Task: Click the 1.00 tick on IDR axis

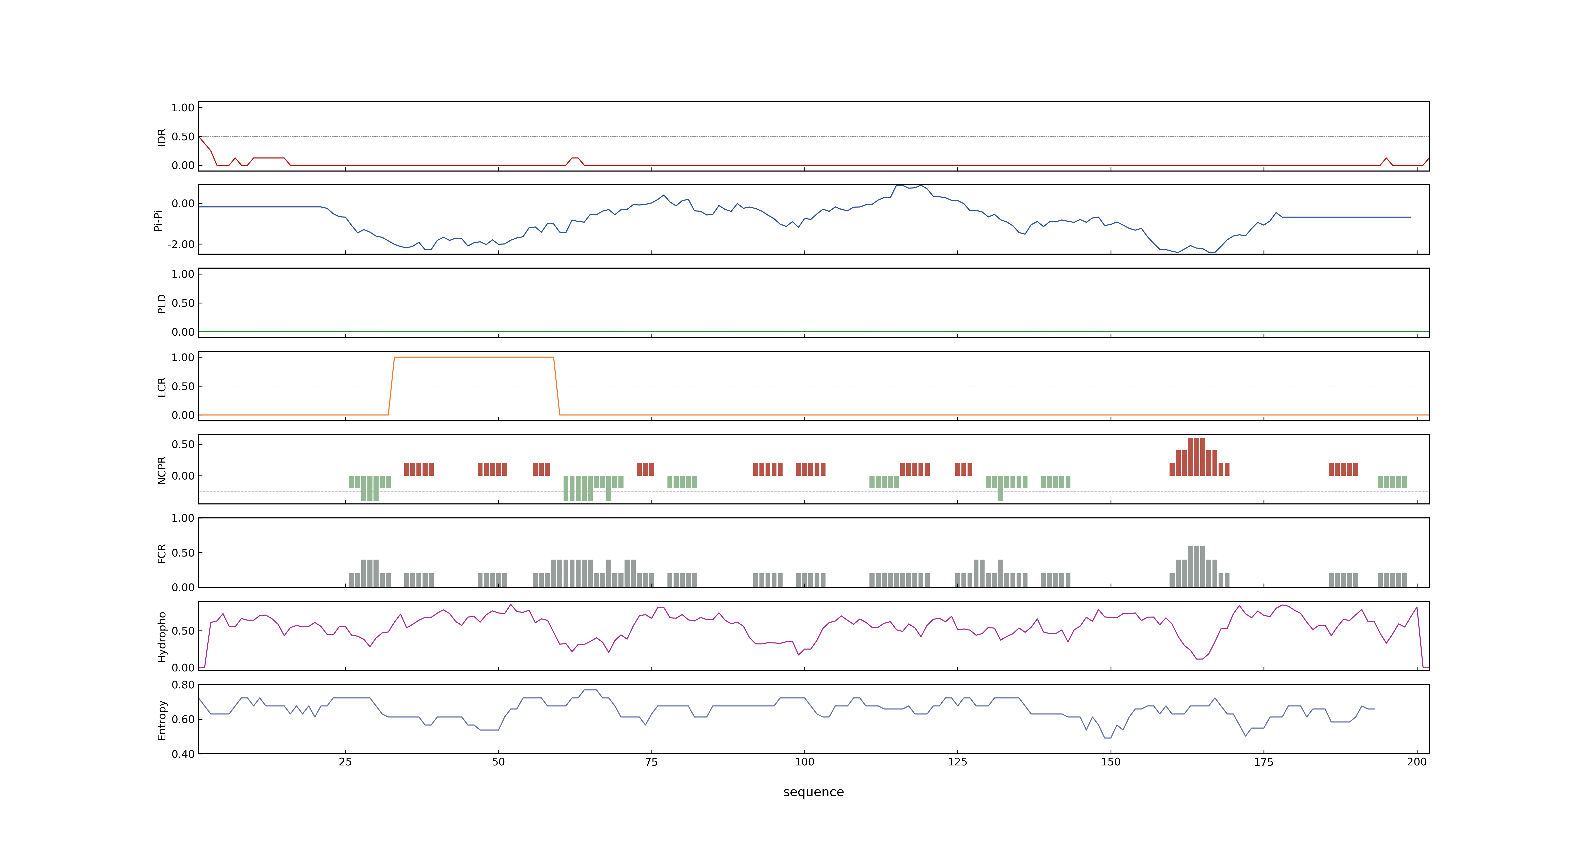Action: [x=183, y=108]
